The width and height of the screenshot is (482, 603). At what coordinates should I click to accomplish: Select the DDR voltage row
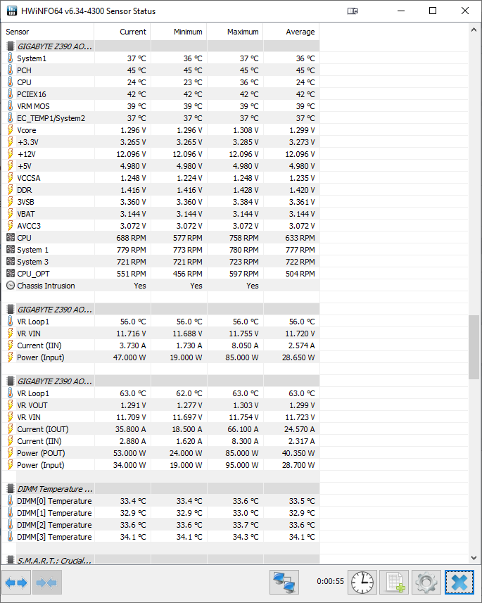161,189
